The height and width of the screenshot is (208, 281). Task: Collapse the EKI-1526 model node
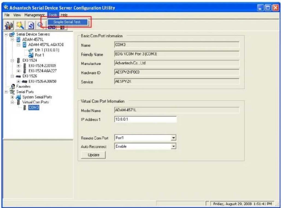point(12,76)
